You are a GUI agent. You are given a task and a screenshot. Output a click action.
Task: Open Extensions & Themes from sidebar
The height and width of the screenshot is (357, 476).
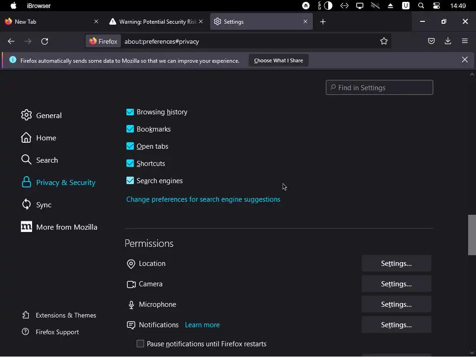[x=66, y=315]
